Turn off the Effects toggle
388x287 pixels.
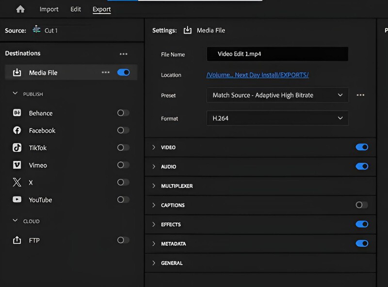tap(361, 224)
